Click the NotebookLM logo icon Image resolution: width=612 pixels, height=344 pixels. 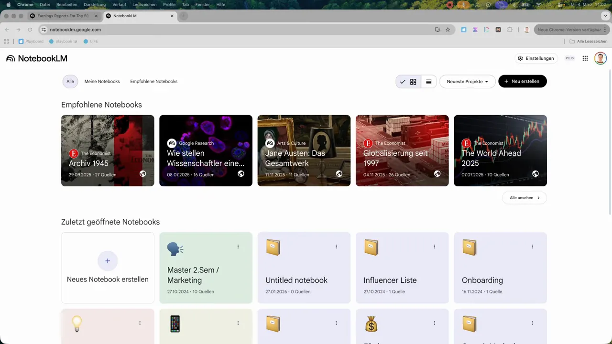coord(11,58)
